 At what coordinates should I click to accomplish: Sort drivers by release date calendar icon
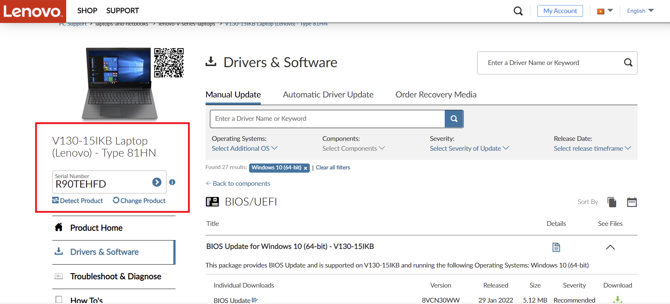tap(632, 202)
